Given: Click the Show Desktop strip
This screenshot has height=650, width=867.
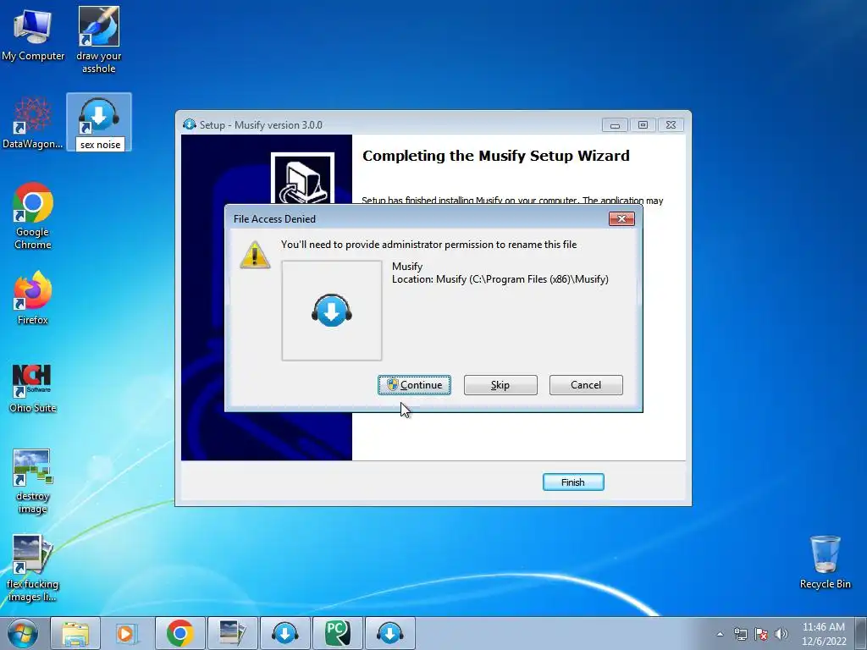Looking at the screenshot, I should click(861, 633).
